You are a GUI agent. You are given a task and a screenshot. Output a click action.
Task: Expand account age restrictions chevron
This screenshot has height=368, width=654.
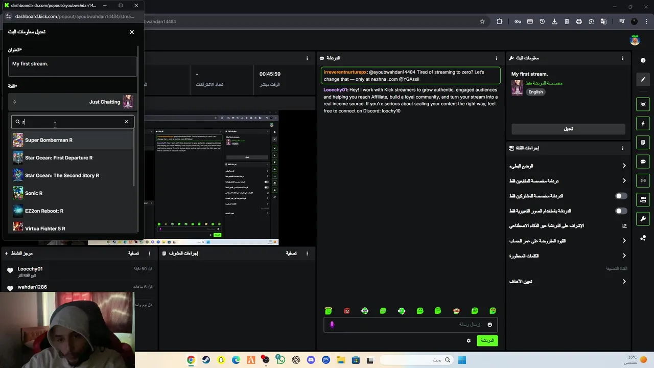coord(624,241)
